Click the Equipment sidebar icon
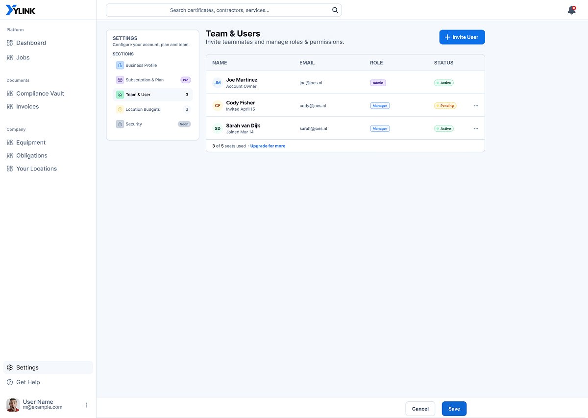Screen dimensions: 588x418 [10, 142]
